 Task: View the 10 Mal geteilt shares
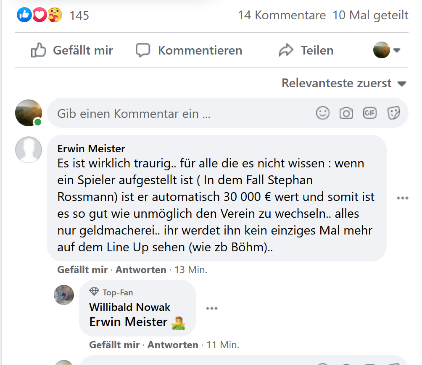(370, 16)
